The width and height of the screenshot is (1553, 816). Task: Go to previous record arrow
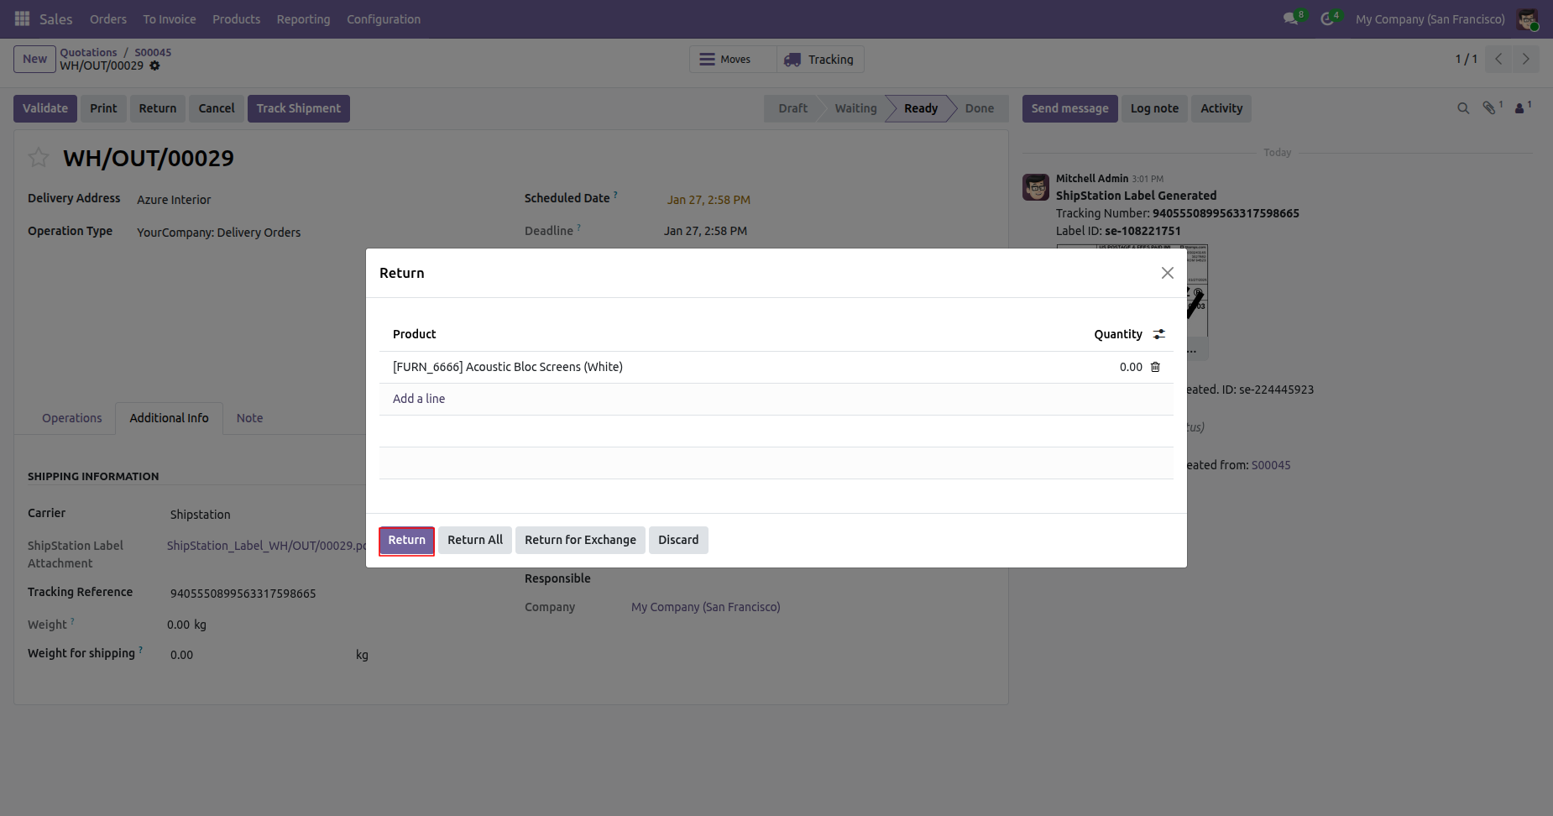(1498, 59)
